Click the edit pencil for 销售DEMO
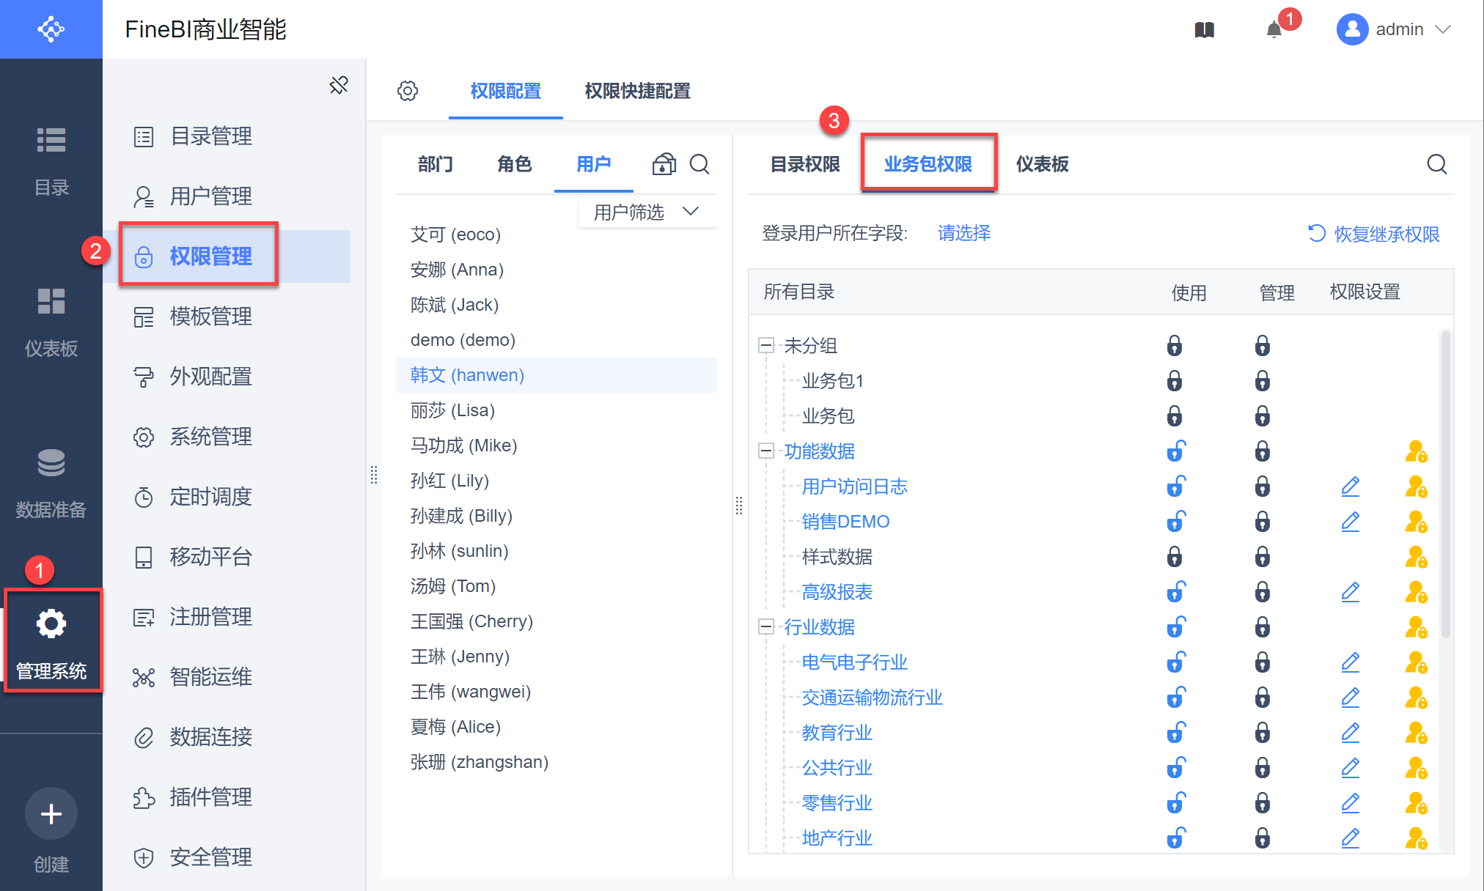This screenshot has width=1484, height=891. pyautogui.click(x=1351, y=522)
